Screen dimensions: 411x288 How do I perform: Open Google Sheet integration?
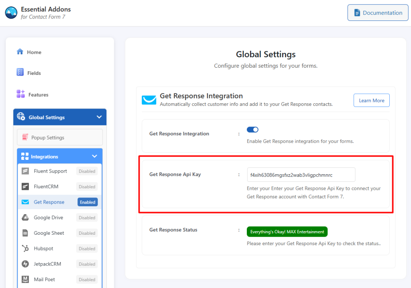point(49,233)
